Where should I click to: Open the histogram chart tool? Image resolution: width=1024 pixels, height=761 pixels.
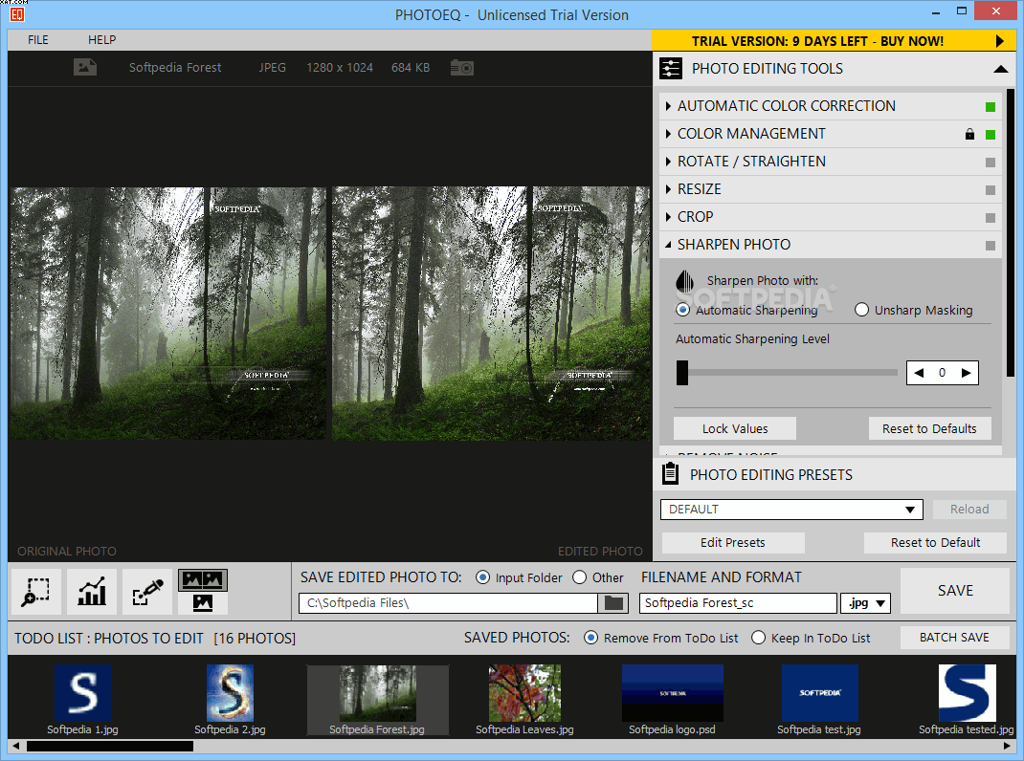92,592
